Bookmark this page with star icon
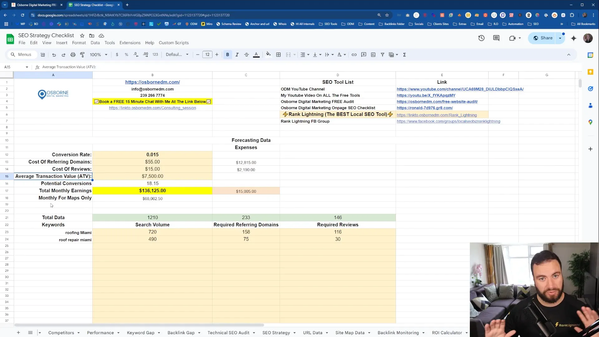 pos(387,15)
